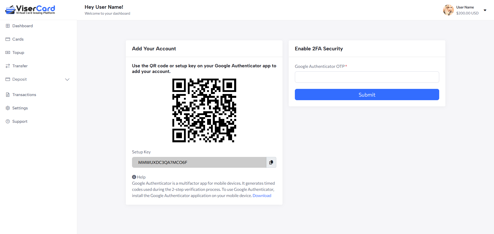This screenshot has width=494, height=234.
Task: Click the ViserCard logo
Action: pos(30,10)
